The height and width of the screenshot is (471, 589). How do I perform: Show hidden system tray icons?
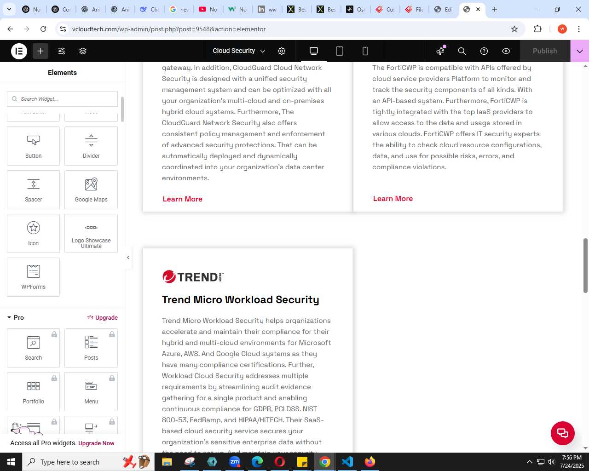pos(529,462)
